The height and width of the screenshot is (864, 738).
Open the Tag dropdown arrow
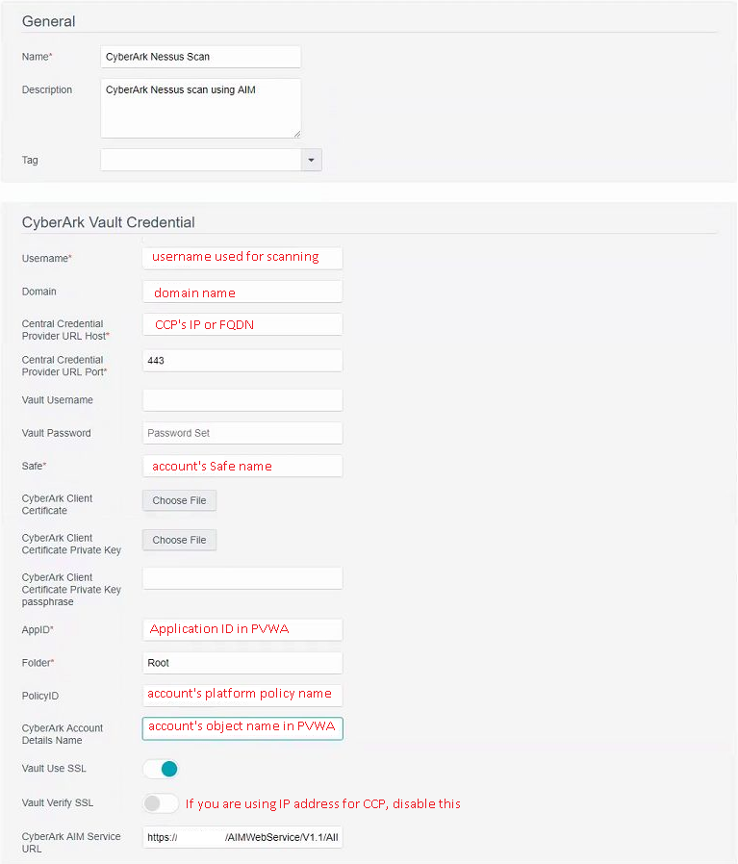[311, 160]
